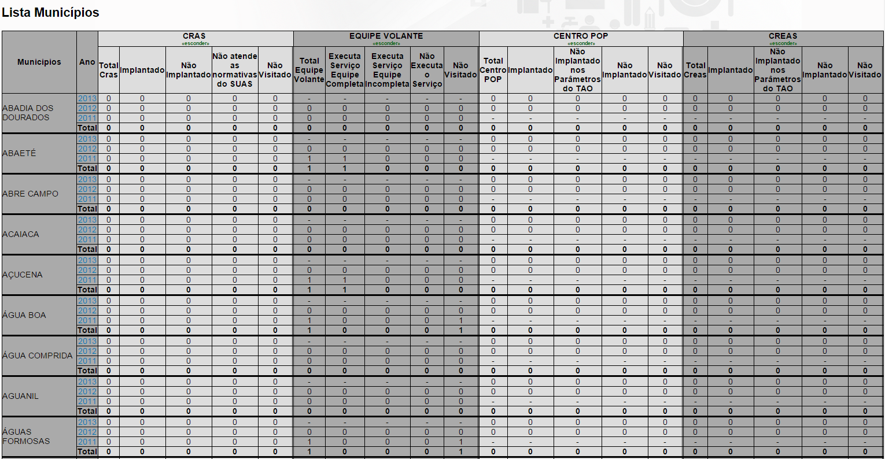Viewport: 885px width, 459px height.
Task: Select the ABADIA DOS DOURADOS municipality cell
Action: [39, 113]
